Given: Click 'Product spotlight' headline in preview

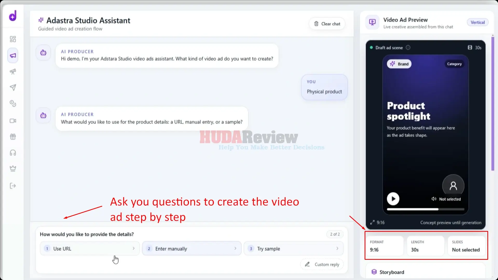Looking at the screenshot, I should click(x=408, y=111).
